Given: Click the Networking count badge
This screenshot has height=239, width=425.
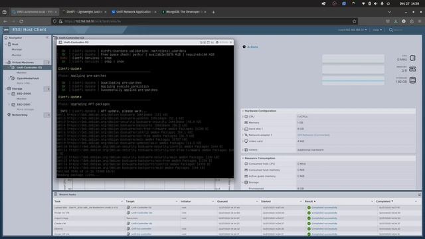Looking at the screenshot, I should pyautogui.click(x=47, y=115).
